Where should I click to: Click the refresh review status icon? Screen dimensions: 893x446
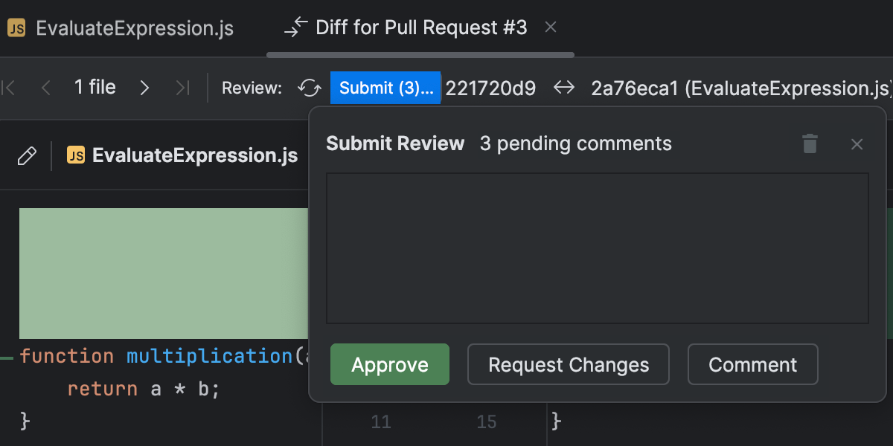click(309, 88)
